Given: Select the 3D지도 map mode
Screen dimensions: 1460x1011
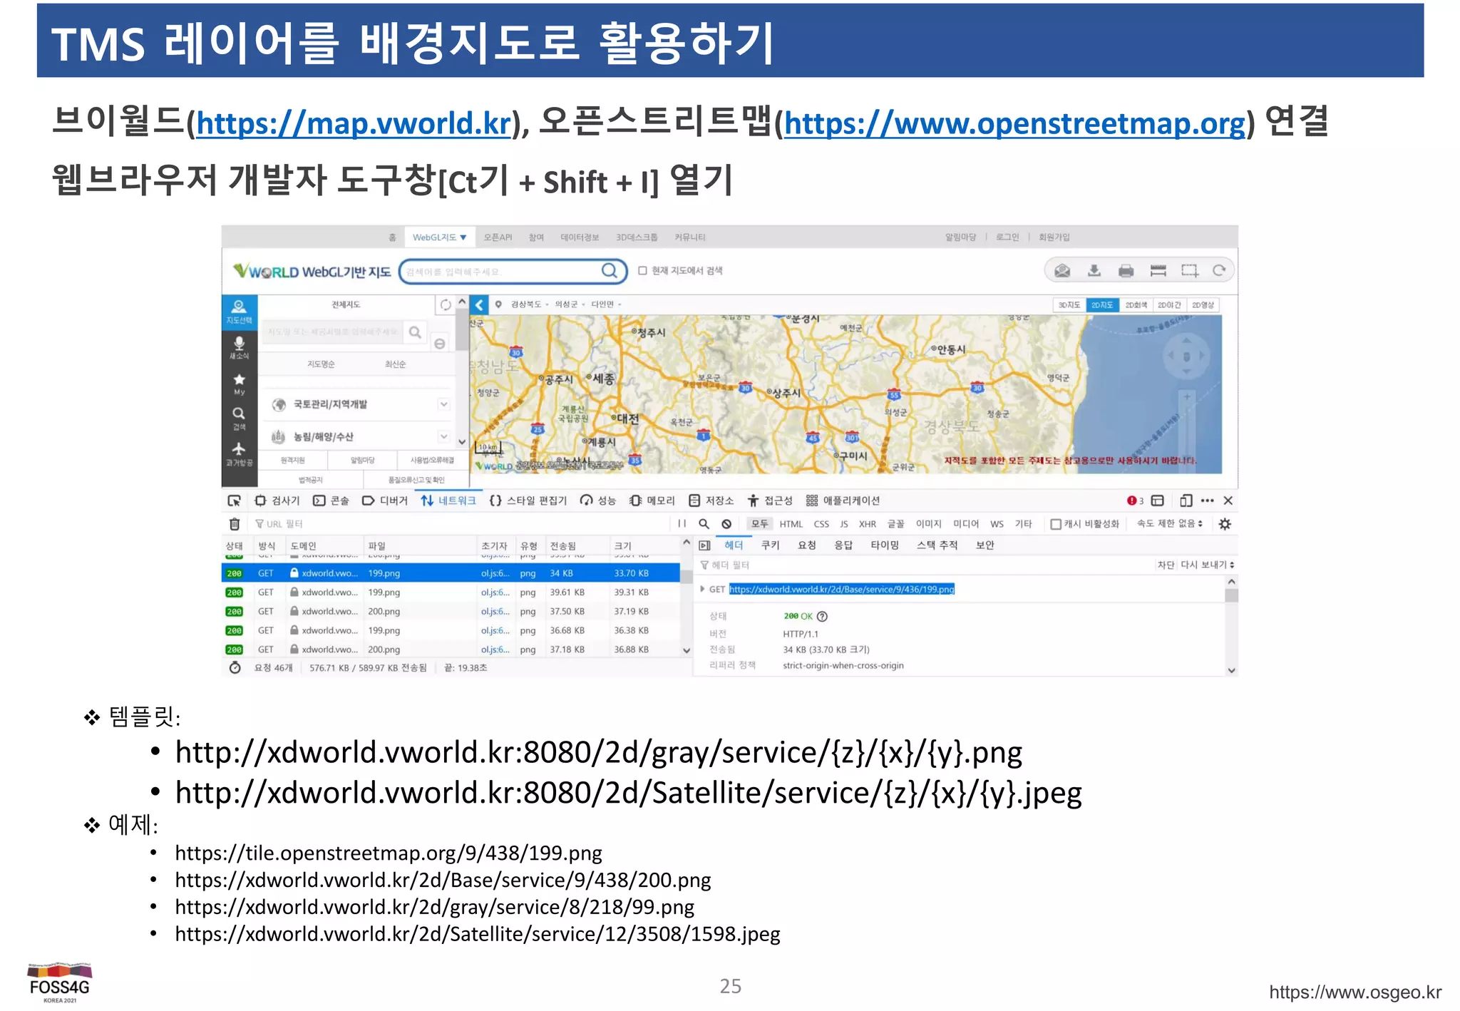Looking at the screenshot, I should pos(1069,305).
